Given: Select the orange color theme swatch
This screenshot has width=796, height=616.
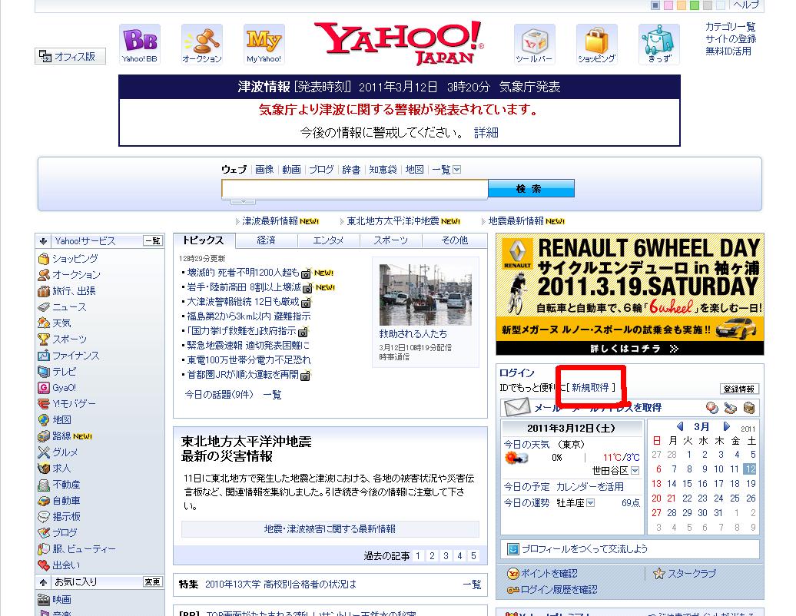Looking at the screenshot, I should pyautogui.click(x=682, y=5).
